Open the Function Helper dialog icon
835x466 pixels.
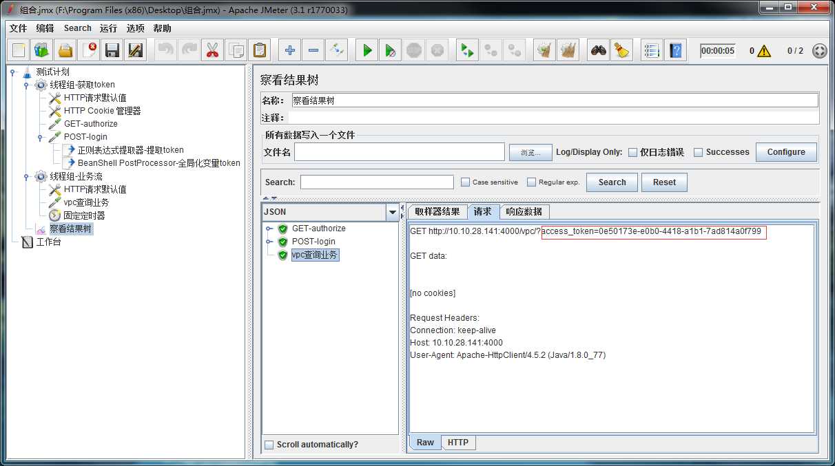click(x=652, y=50)
